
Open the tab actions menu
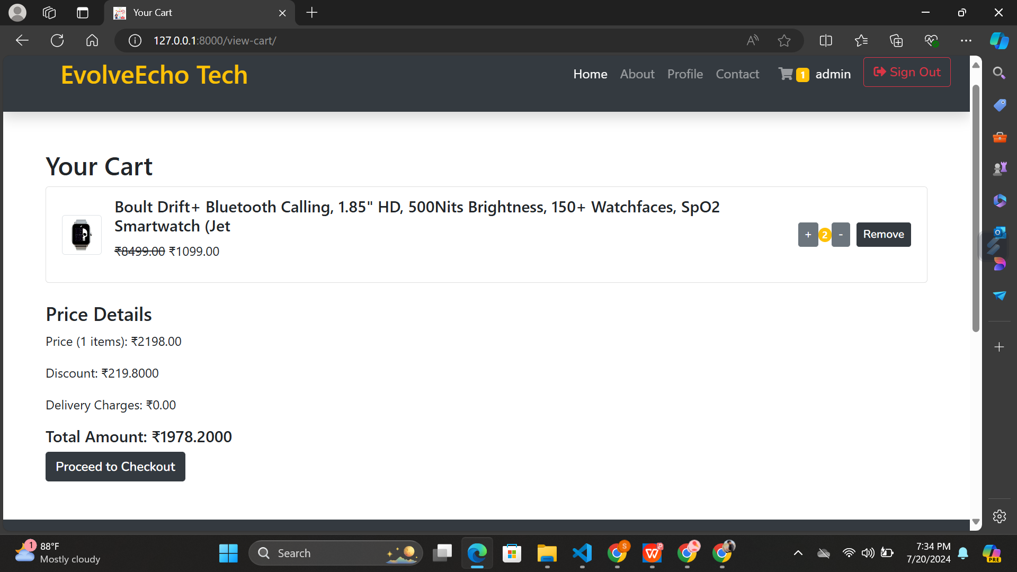83,13
